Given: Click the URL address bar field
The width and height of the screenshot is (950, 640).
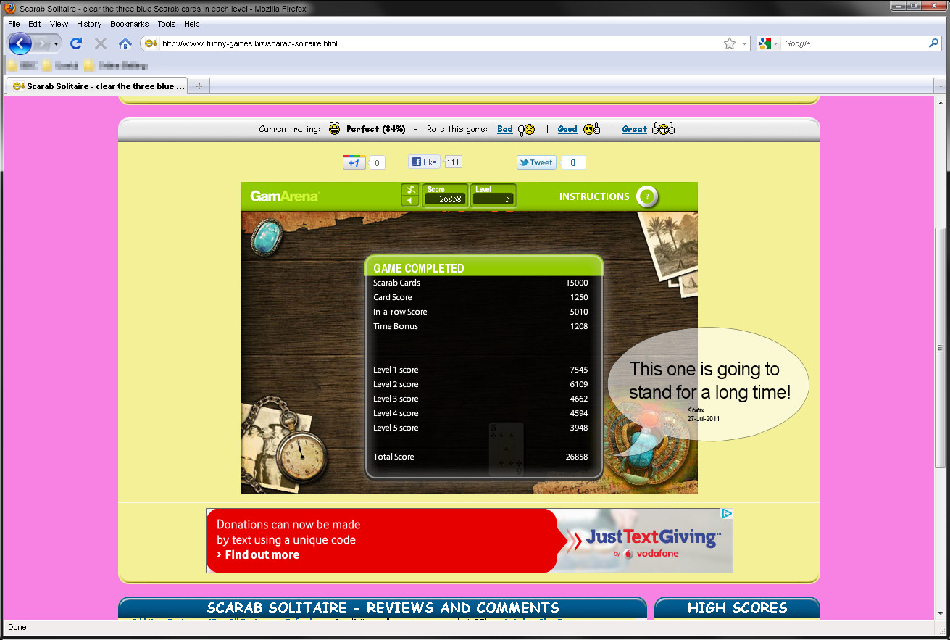Looking at the screenshot, I should [435, 43].
